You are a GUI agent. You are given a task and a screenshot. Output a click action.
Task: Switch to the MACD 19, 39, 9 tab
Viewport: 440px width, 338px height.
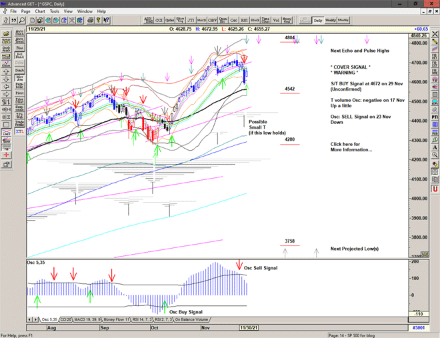(89, 320)
